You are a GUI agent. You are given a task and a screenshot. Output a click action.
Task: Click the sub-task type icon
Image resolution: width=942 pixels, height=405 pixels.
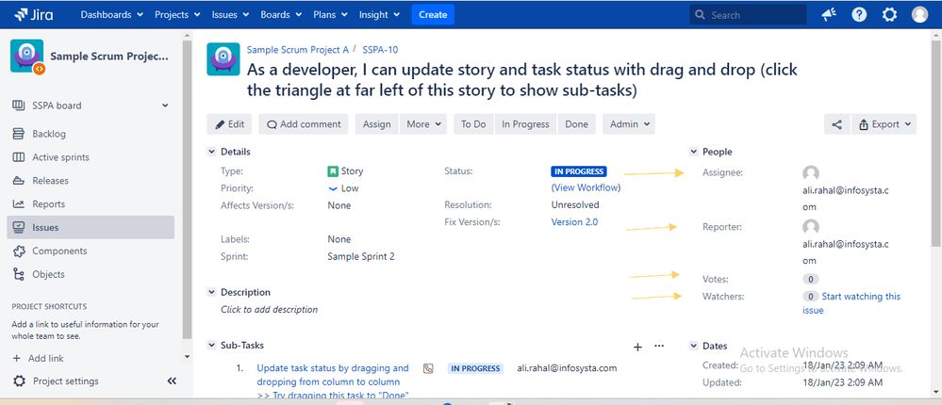tap(428, 368)
